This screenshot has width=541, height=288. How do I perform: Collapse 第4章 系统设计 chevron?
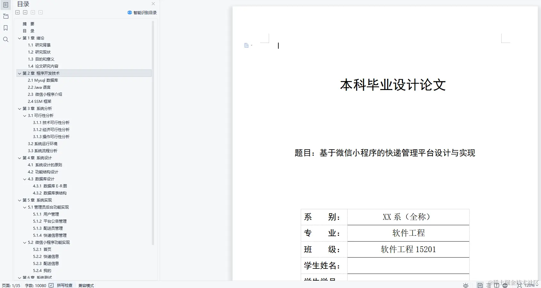click(20, 158)
